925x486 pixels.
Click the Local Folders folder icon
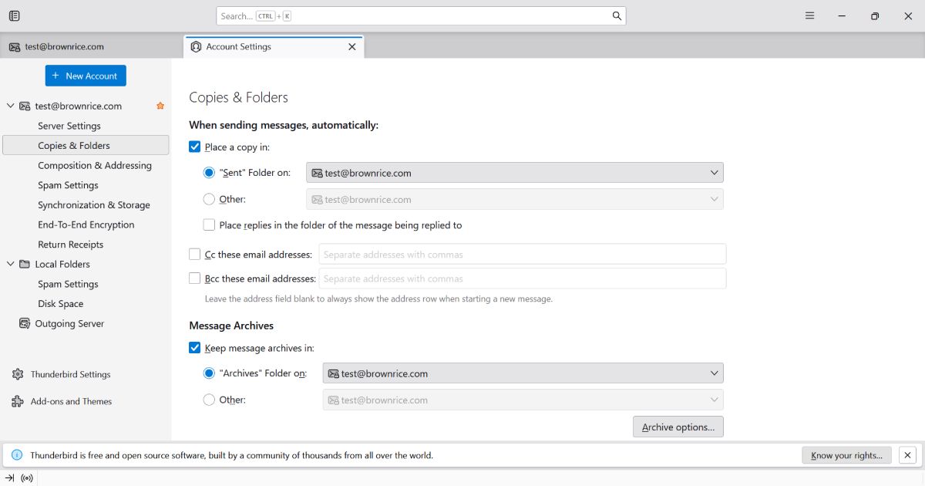click(25, 265)
